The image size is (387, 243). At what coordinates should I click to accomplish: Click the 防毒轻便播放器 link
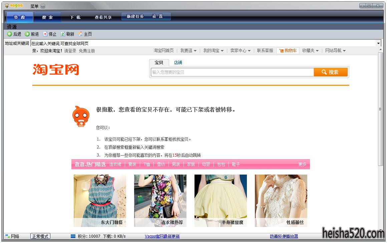click(x=284, y=236)
